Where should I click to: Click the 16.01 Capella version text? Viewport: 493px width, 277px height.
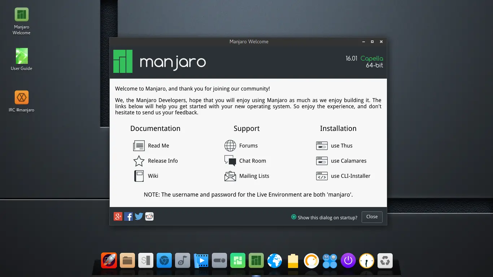[x=365, y=58]
